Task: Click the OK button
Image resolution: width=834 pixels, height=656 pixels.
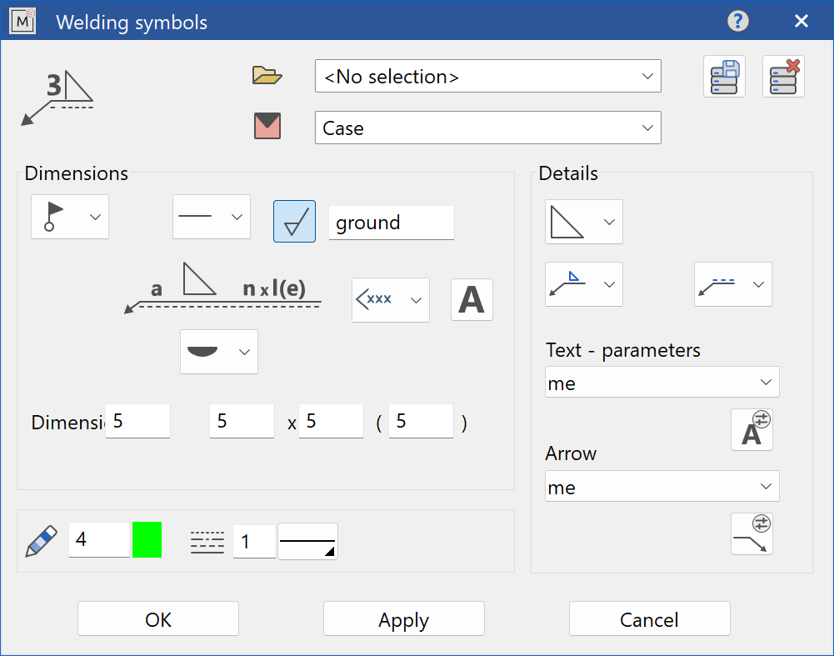Action: (158, 618)
